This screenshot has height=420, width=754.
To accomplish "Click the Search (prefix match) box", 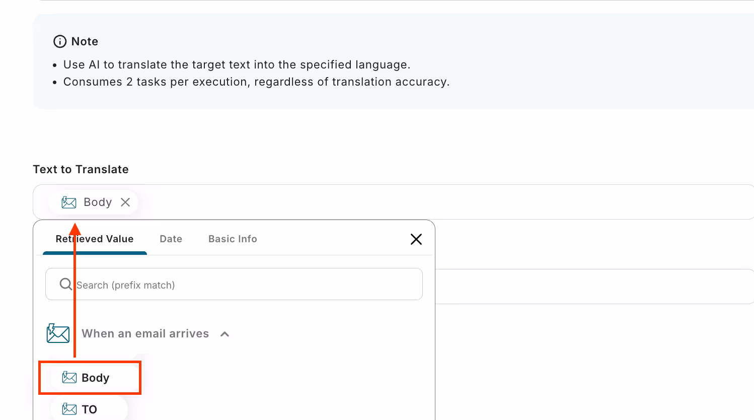I will [x=234, y=284].
